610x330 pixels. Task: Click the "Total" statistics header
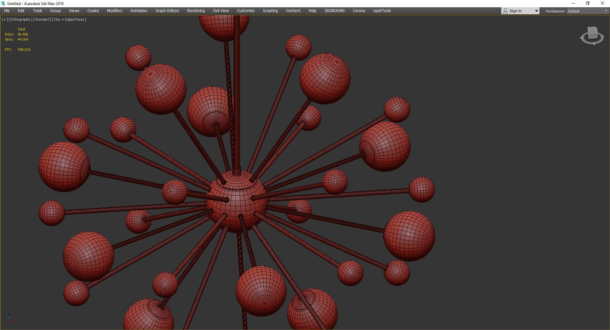coord(21,29)
